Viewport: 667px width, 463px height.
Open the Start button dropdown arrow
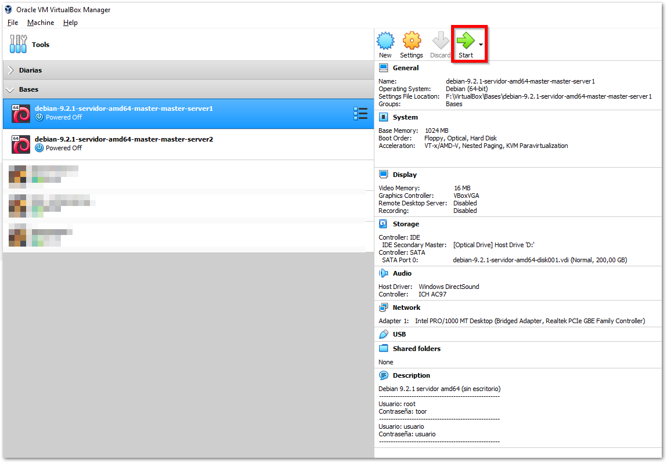(x=481, y=45)
